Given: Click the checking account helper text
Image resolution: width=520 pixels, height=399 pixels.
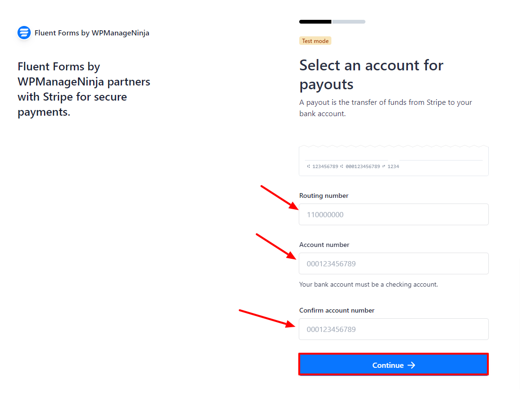Looking at the screenshot, I should point(368,284).
